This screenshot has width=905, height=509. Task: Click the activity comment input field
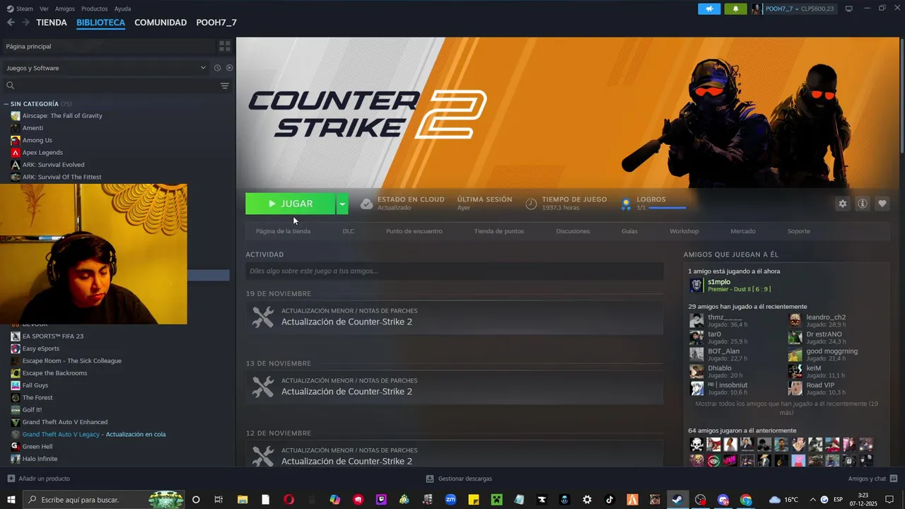(455, 271)
